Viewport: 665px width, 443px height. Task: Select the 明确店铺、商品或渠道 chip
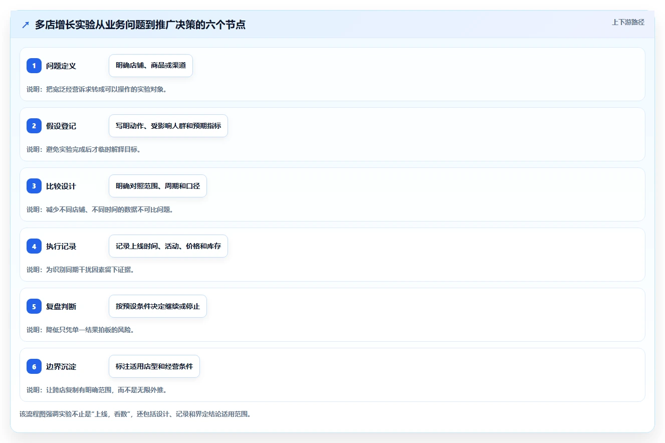pyautogui.click(x=151, y=66)
